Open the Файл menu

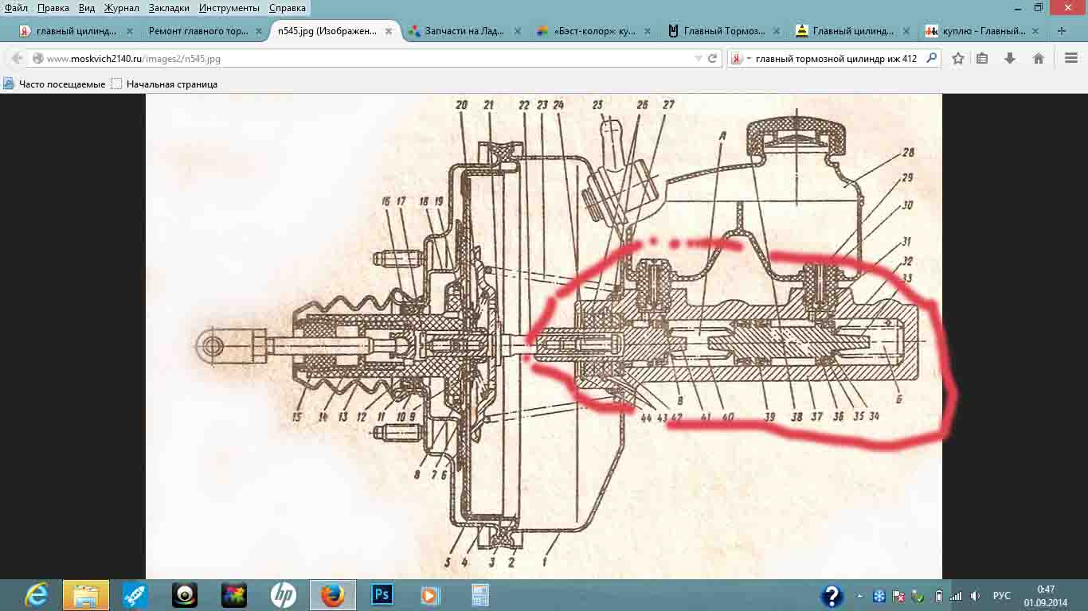(16, 8)
